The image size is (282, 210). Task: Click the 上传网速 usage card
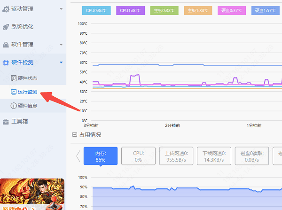[176, 156]
